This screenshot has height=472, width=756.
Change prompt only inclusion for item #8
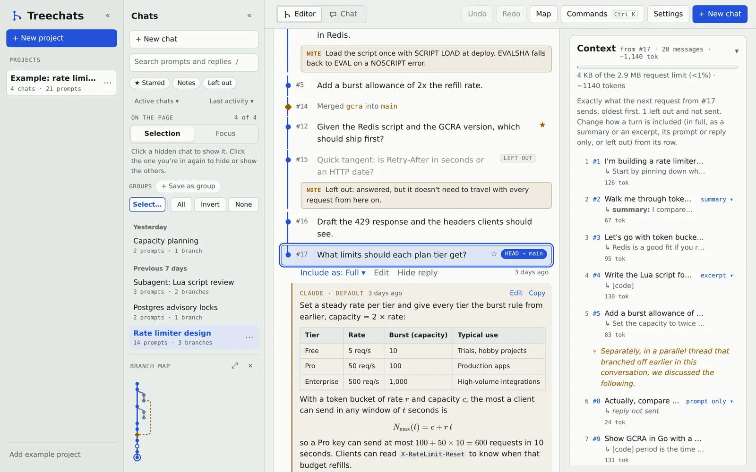(x=710, y=402)
